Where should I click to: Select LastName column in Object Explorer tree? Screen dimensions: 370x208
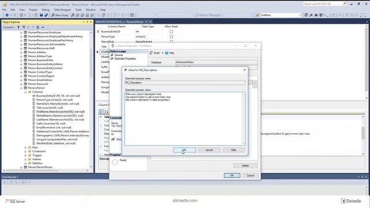pyautogui.click(x=60, y=120)
